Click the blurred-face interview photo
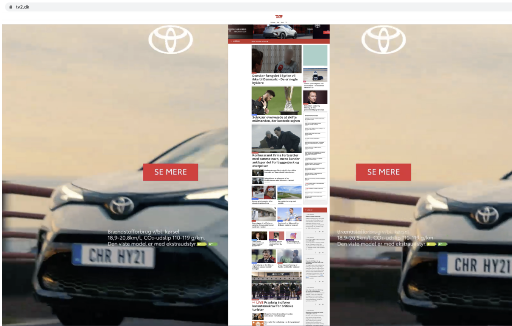 point(277,59)
